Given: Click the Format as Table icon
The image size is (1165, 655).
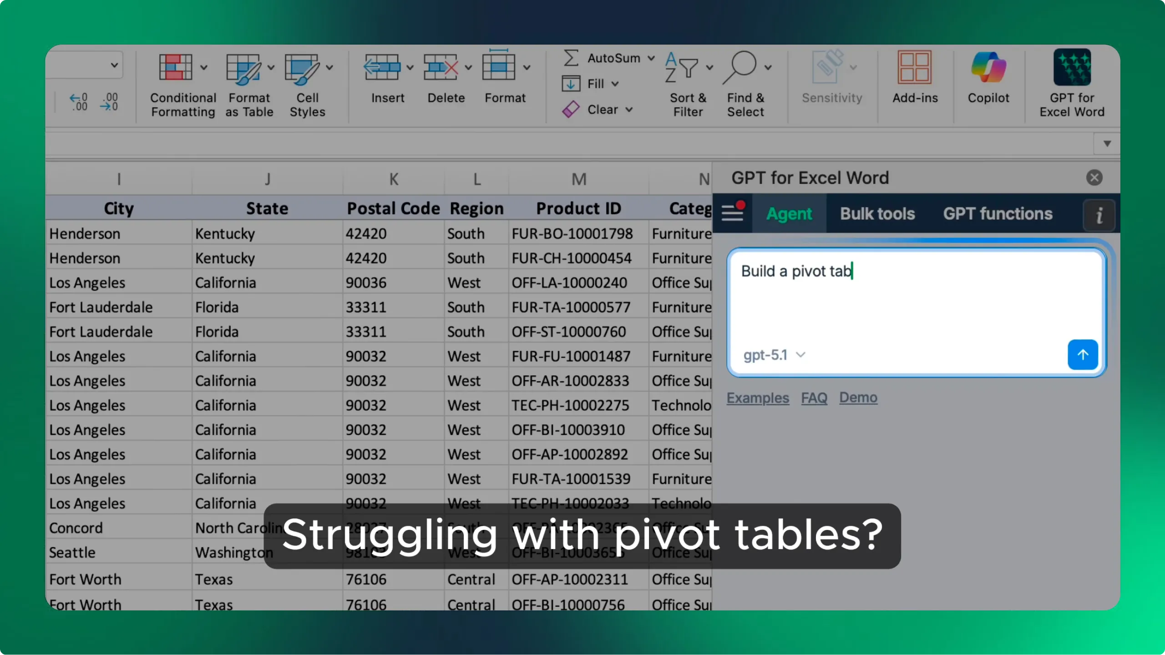Looking at the screenshot, I should tap(243, 68).
